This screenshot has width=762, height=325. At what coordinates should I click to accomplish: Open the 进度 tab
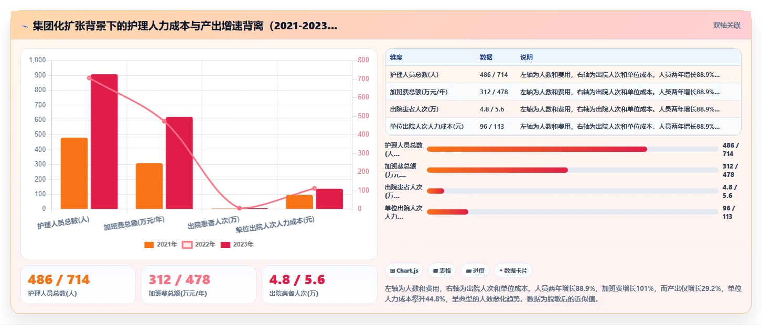pos(475,271)
